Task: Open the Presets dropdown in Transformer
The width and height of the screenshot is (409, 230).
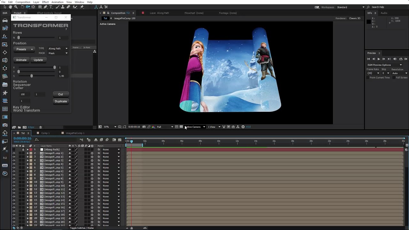Action: pyautogui.click(x=24, y=49)
